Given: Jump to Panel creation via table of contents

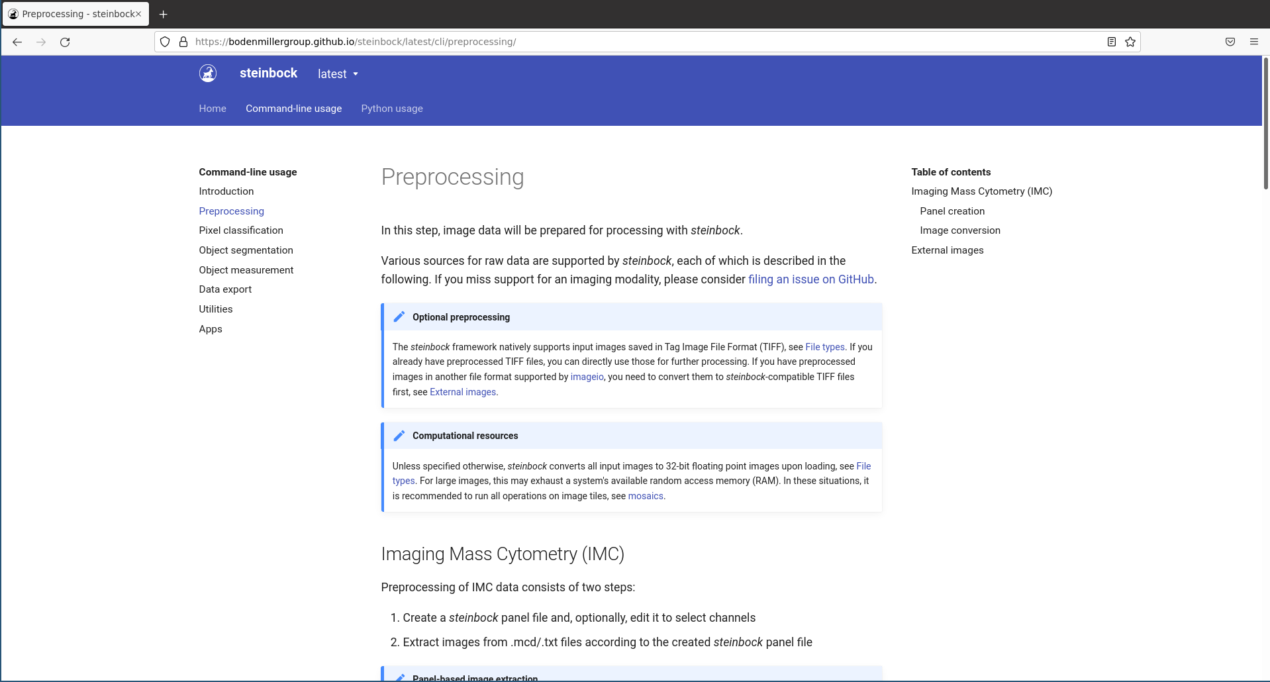Looking at the screenshot, I should click(952, 211).
